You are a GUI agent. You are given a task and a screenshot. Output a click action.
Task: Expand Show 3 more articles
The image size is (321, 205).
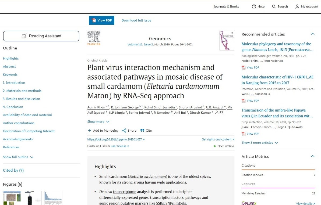[259, 143]
